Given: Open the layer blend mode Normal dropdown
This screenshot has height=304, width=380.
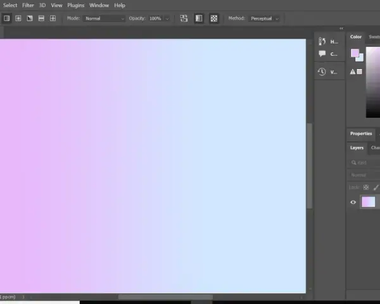Looking at the screenshot, I should tap(365, 175).
